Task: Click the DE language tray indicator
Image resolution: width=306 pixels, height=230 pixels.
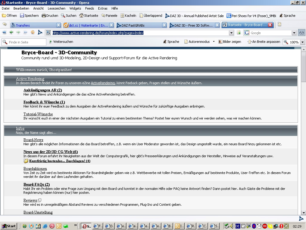Action: click(x=238, y=226)
